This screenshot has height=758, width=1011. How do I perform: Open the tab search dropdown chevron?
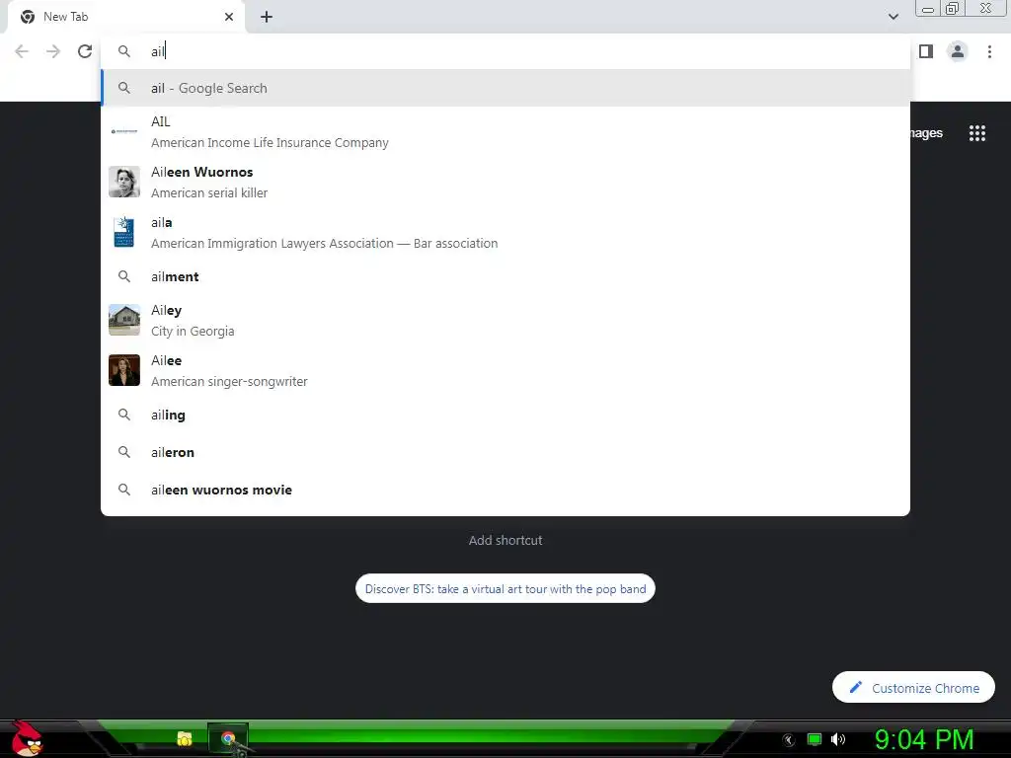pos(893,17)
